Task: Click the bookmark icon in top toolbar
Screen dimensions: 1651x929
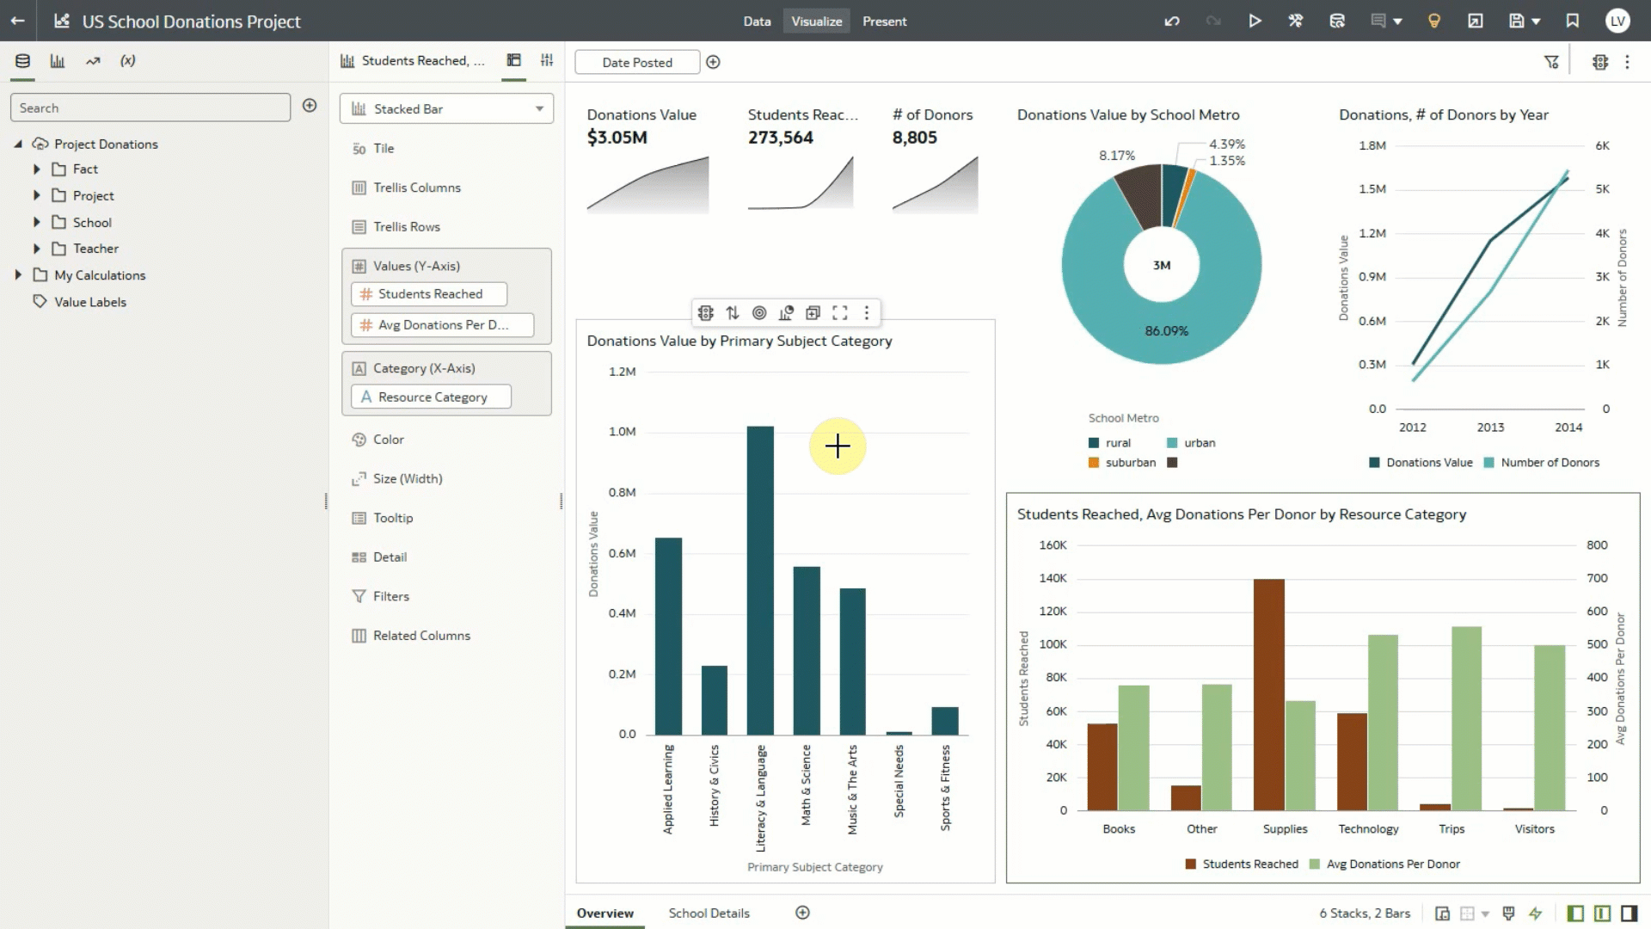Action: 1573,21
